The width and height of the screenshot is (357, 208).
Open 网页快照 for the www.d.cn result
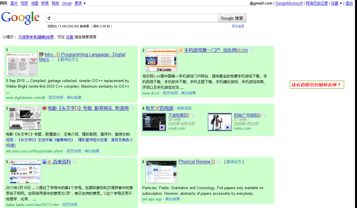point(170,93)
